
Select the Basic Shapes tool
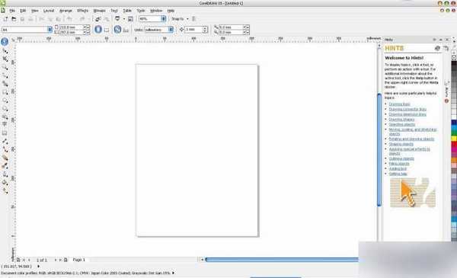click(x=5, y=117)
